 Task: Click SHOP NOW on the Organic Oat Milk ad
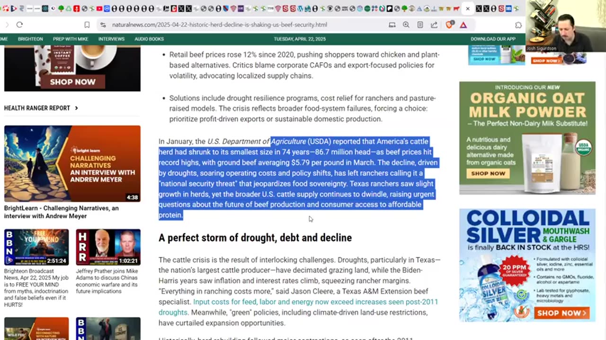coord(488,173)
